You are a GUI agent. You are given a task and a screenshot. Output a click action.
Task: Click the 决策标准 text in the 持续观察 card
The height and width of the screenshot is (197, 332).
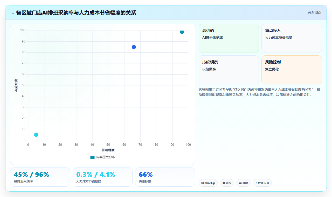click(x=209, y=69)
